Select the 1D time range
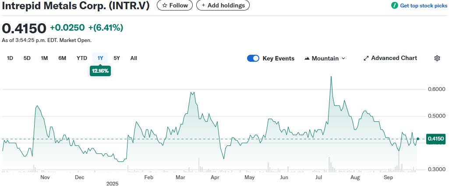The height and width of the screenshot is (187, 456). tap(10, 58)
